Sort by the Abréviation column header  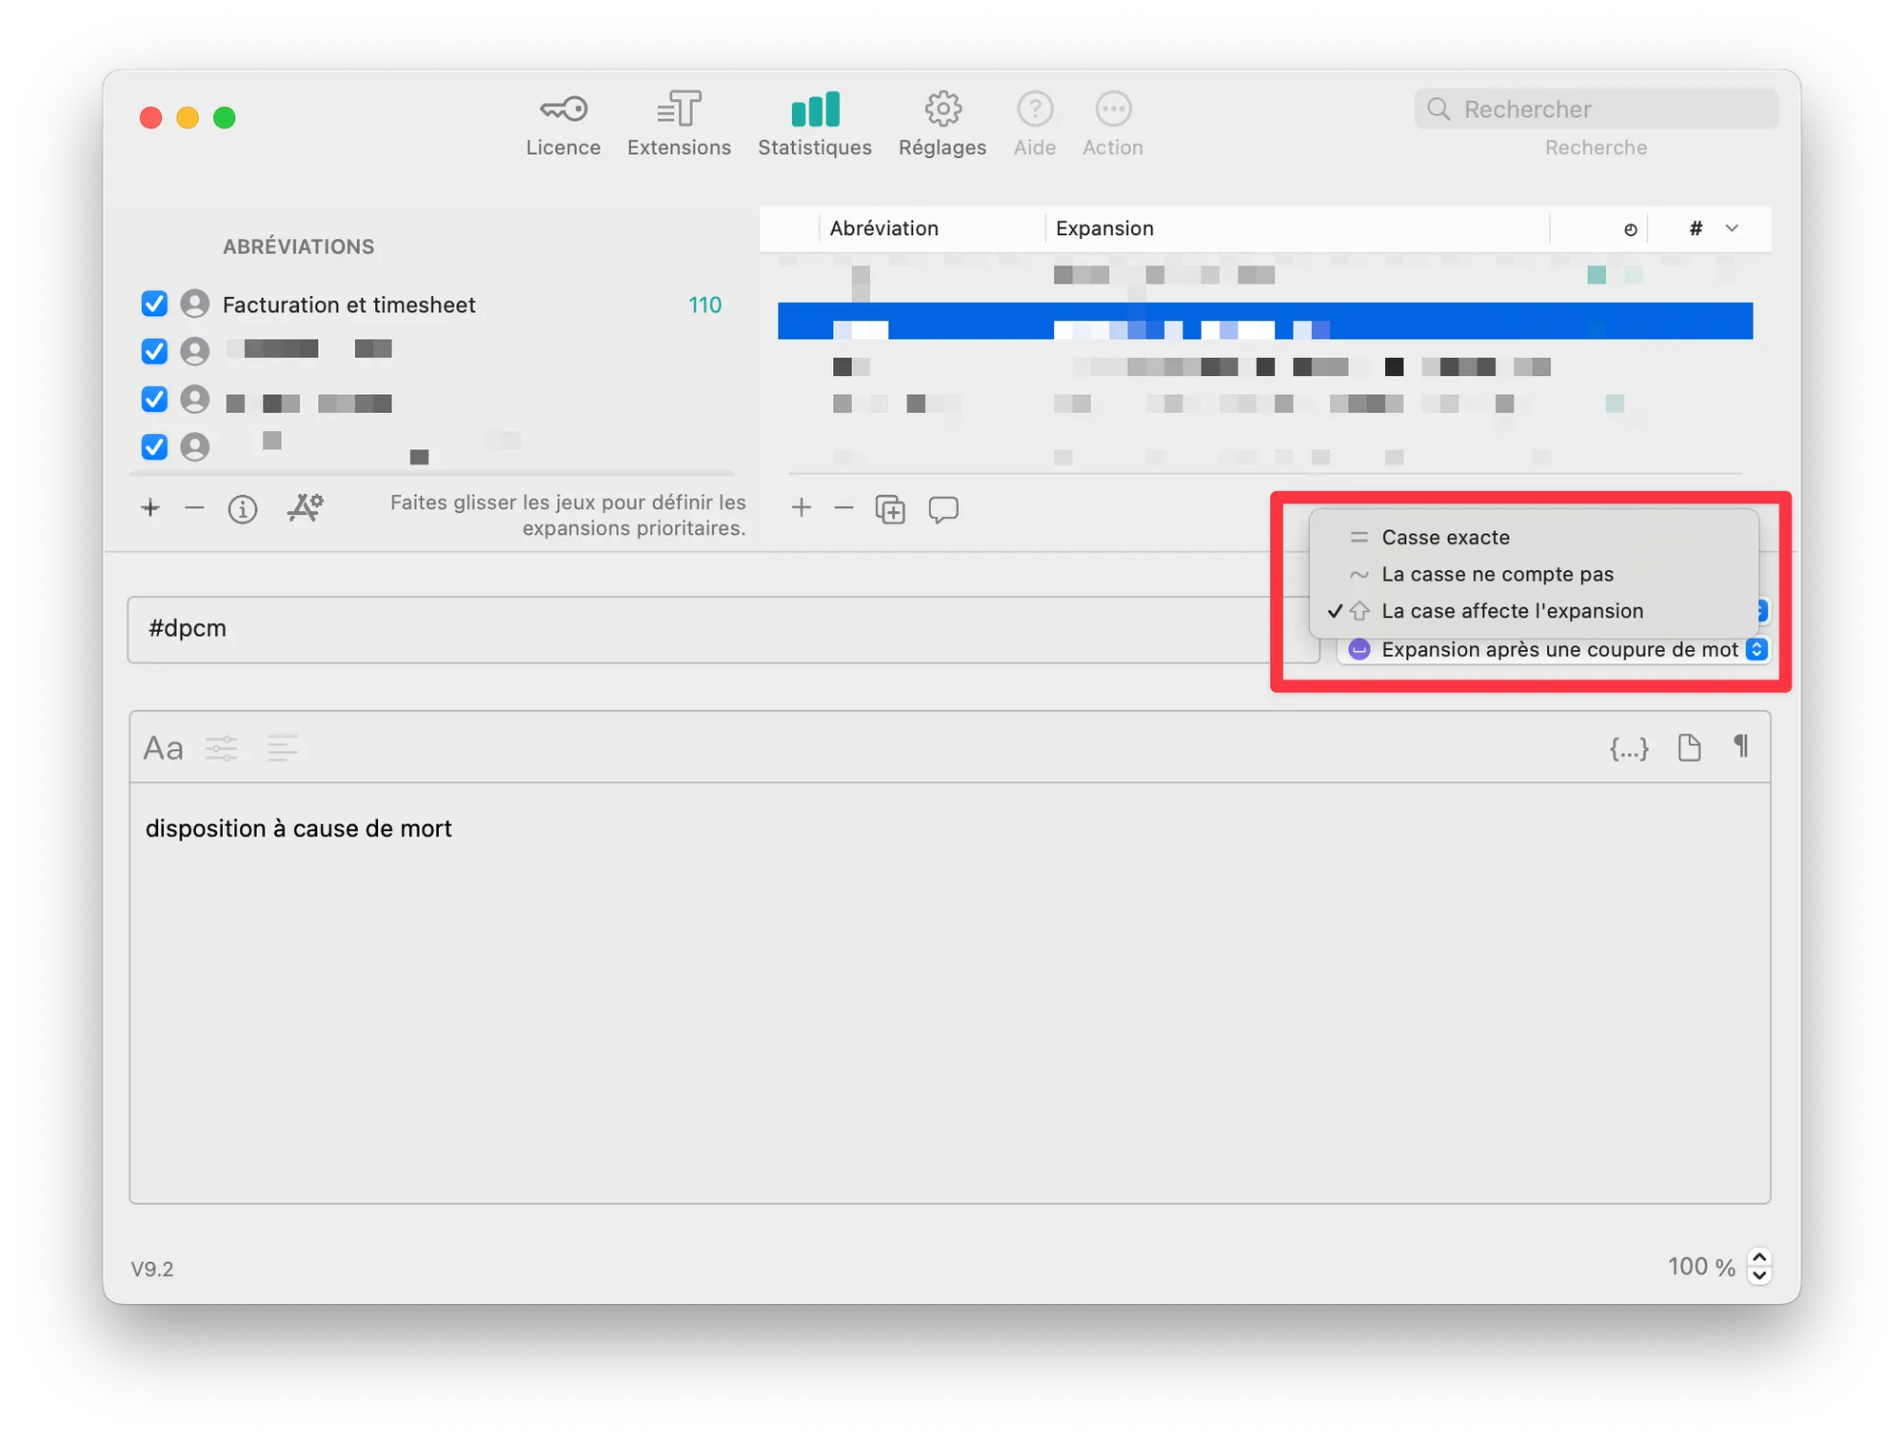coord(883,228)
